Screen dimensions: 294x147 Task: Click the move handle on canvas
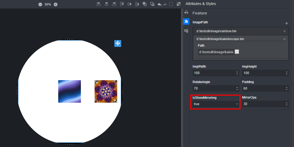[x=117, y=43]
